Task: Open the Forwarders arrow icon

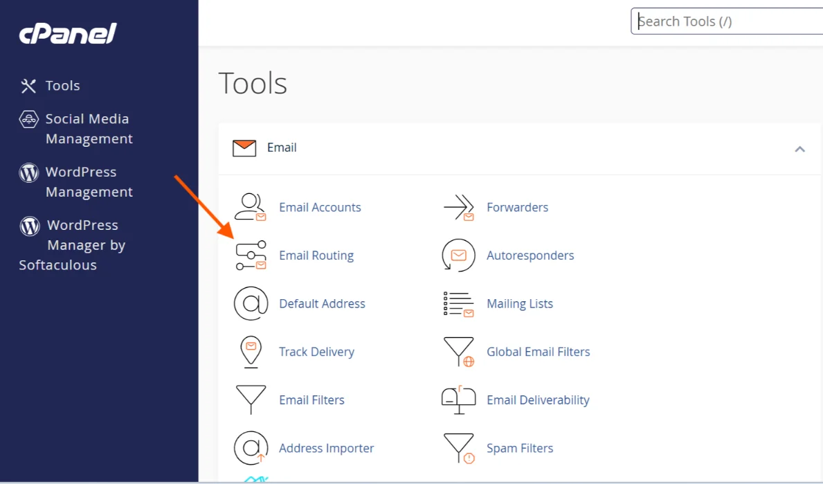Action: point(458,207)
